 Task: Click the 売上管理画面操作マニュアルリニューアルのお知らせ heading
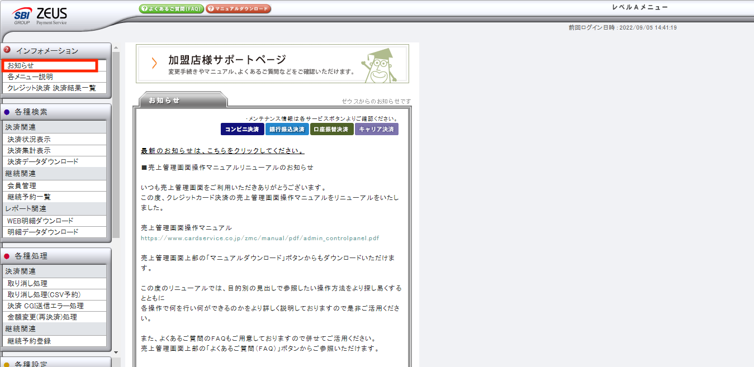(227, 168)
